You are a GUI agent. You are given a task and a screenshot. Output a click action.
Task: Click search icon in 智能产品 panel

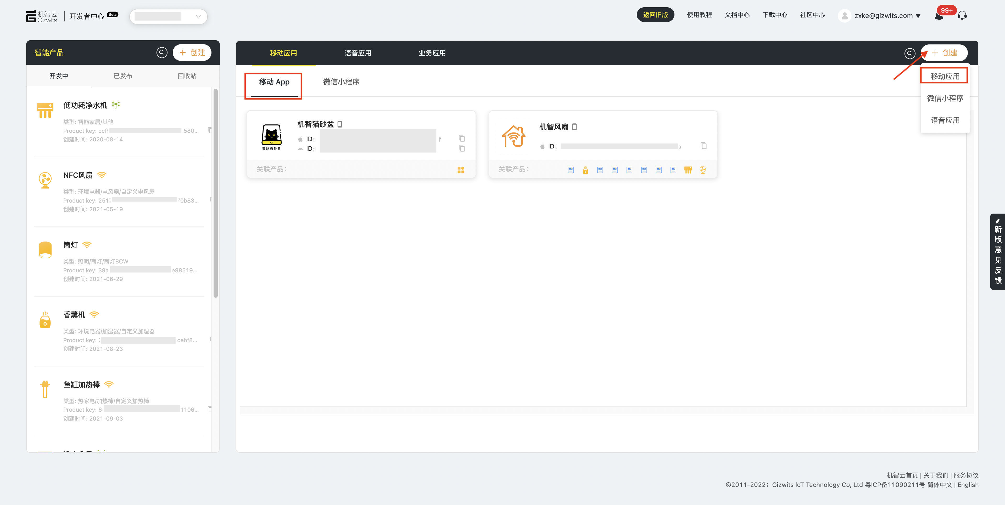(161, 53)
